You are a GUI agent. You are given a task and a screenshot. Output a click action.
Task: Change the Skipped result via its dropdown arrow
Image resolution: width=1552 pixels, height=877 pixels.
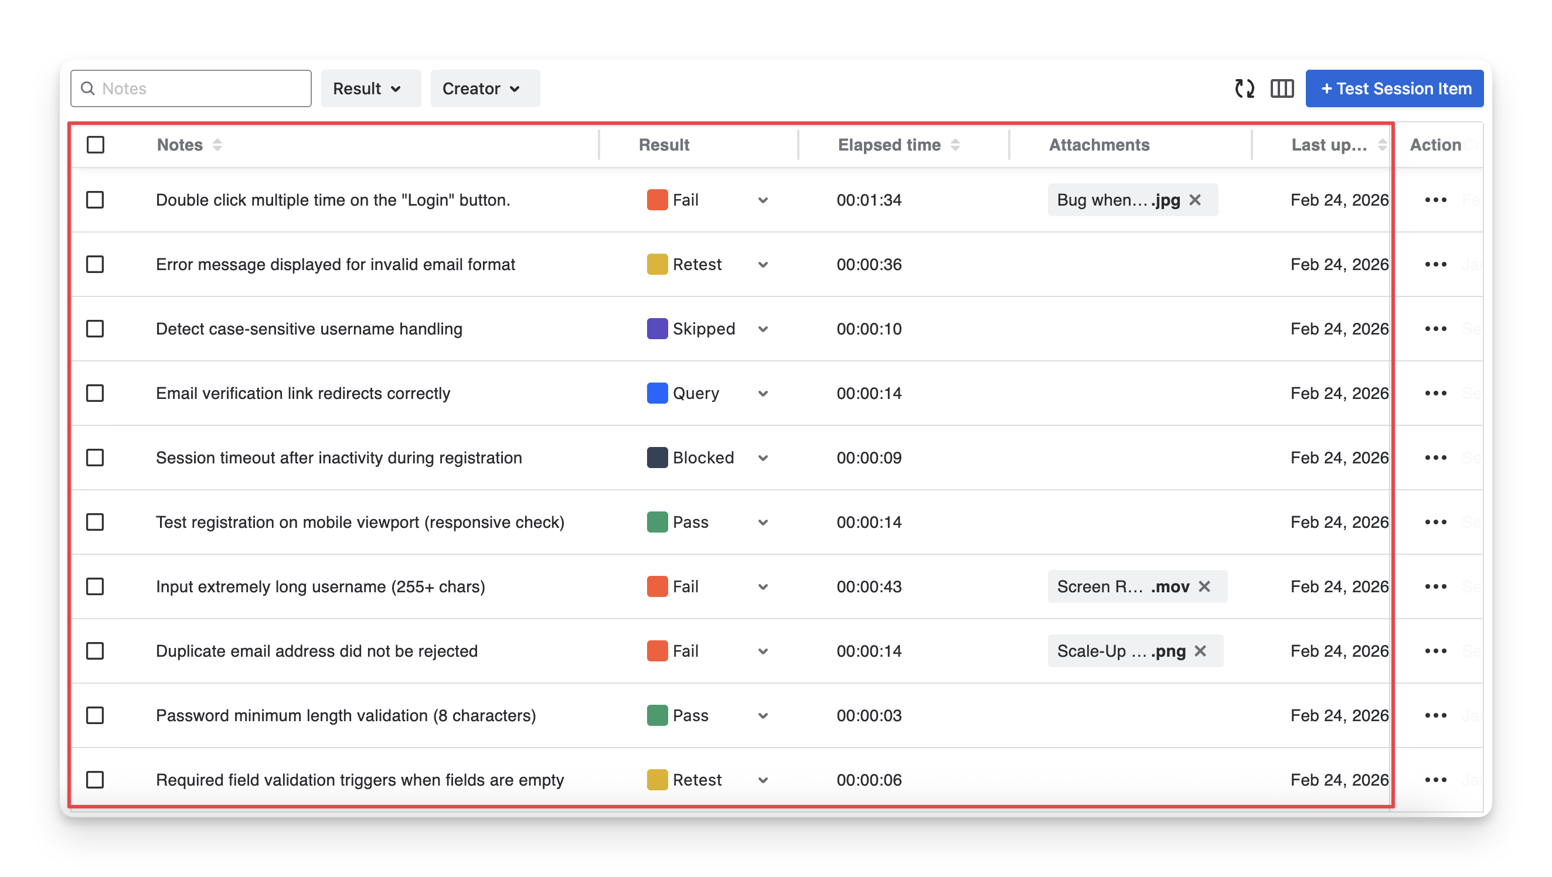coord(763,329)
